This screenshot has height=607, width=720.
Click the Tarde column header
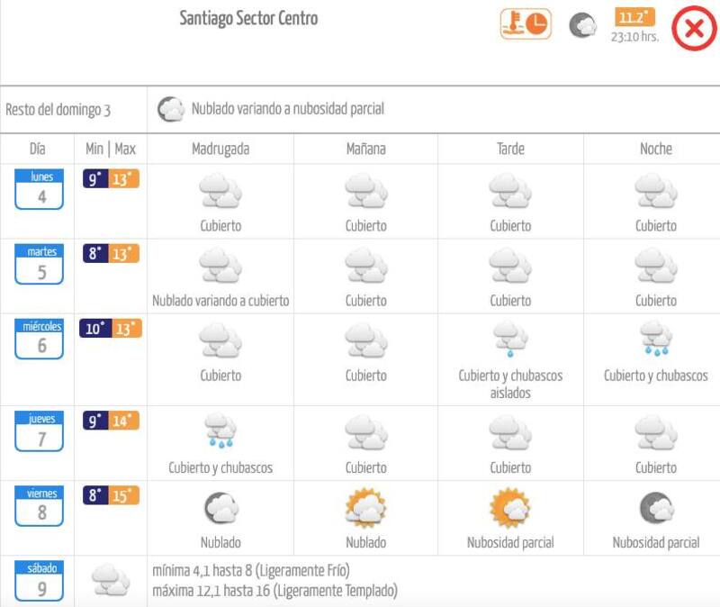(510, 149)
